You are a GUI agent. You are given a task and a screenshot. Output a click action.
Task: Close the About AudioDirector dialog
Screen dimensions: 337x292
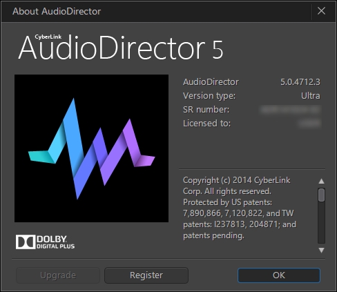click(x=321, y=11)
